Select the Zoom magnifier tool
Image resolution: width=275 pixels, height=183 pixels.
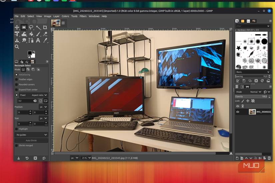tap(17, 47)
